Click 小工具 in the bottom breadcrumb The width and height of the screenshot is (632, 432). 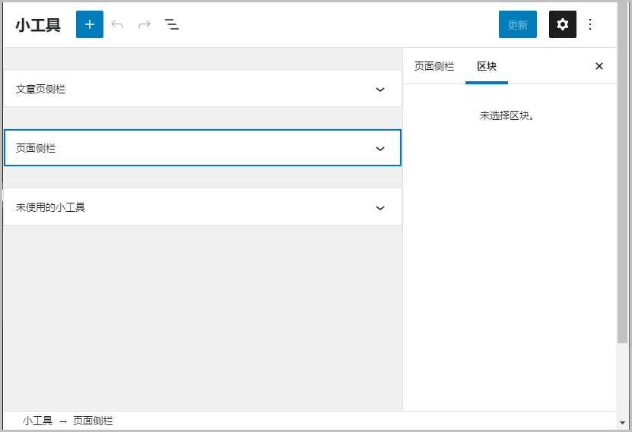tap(37, 421)
